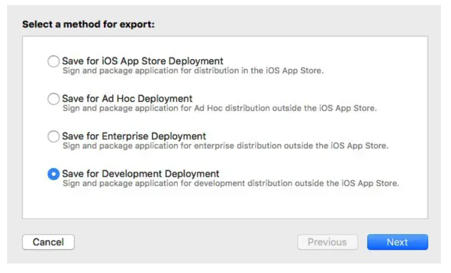Click the blank area between Cancel and Previous
Image resolution: width=451 pixels, height=273 pixels.
point(185,242)
